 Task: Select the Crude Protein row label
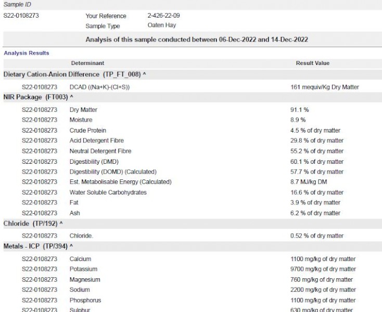pyautogui.click(x=87, y=131)
